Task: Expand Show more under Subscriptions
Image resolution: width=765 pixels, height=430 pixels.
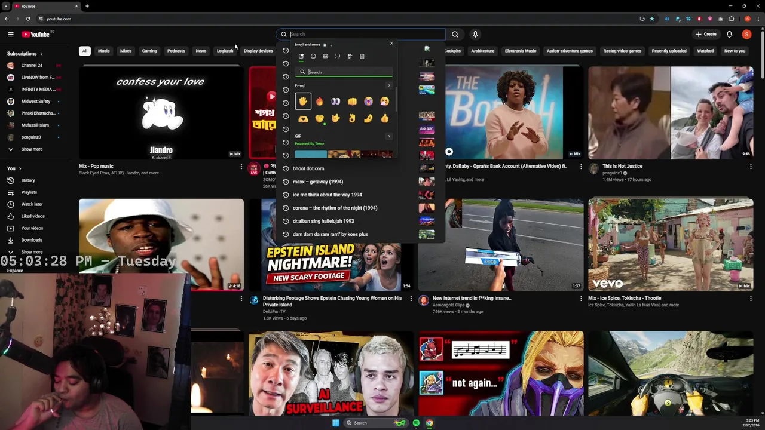Action: (x=32, y=149)
